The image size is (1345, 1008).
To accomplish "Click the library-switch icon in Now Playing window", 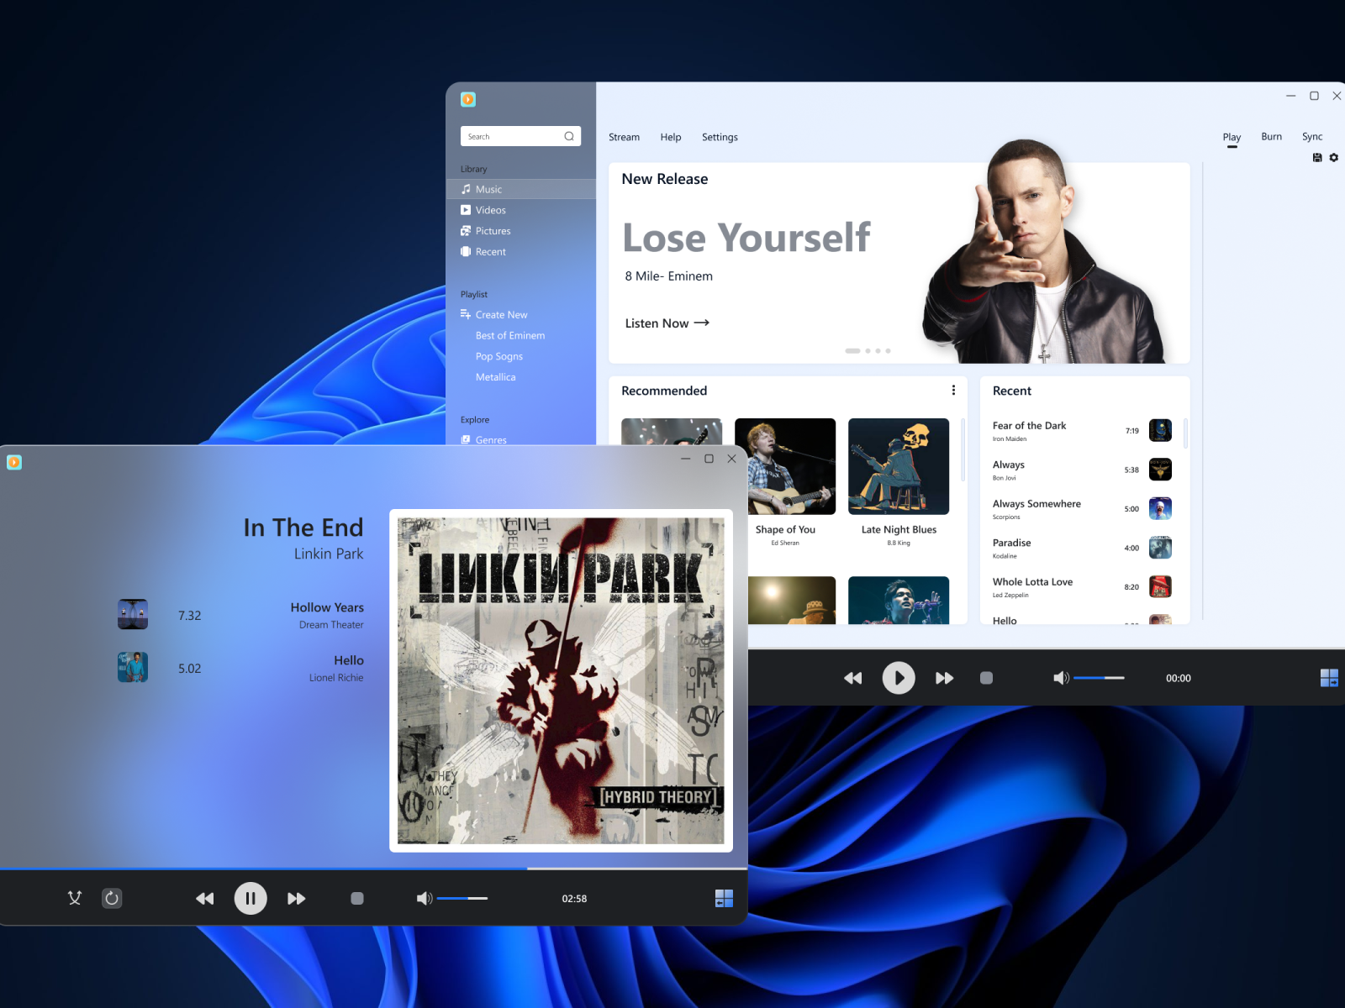I will (724, 899).
